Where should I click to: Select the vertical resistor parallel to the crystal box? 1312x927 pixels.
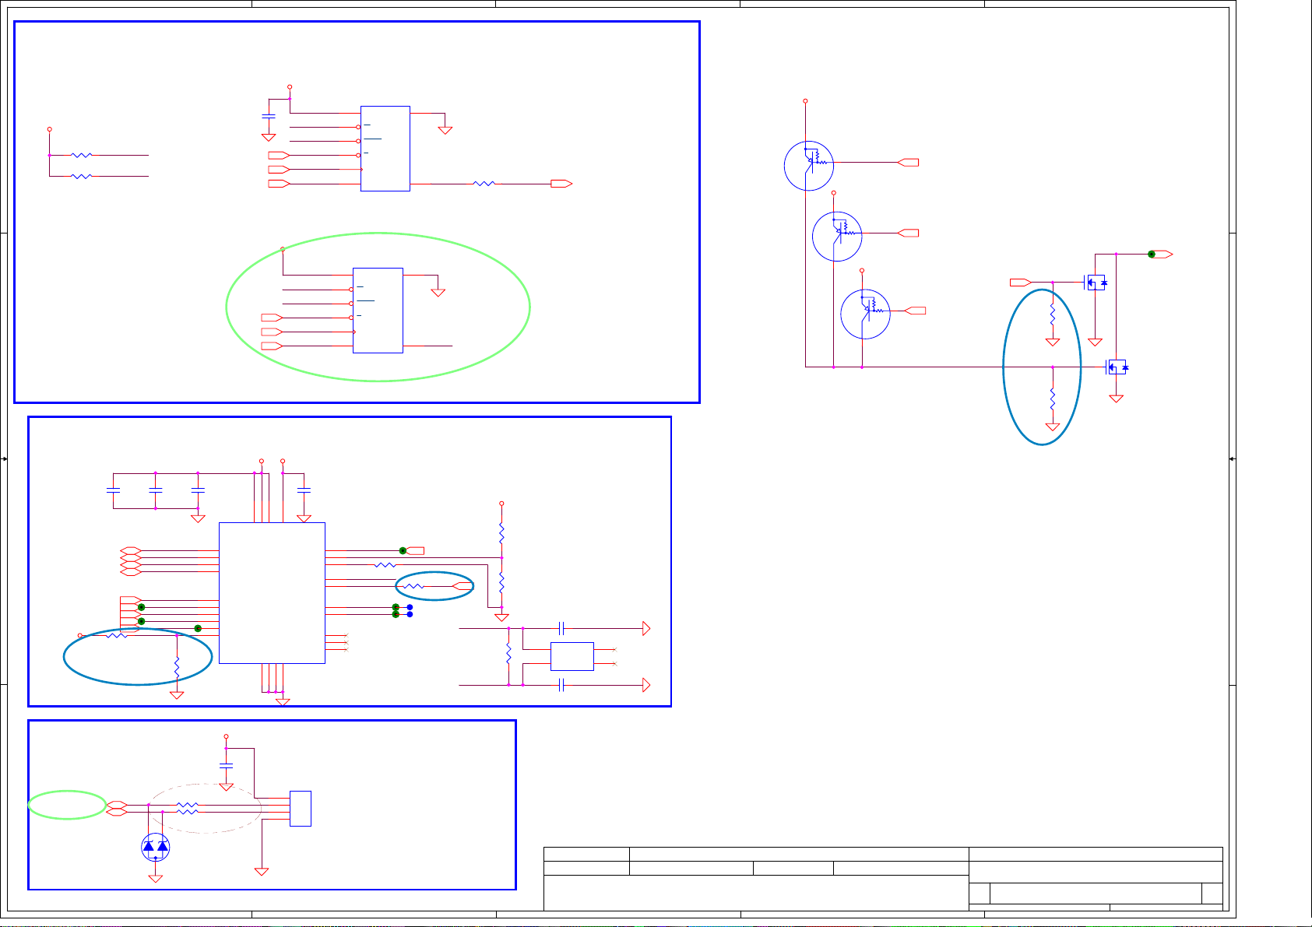(508, 654)
